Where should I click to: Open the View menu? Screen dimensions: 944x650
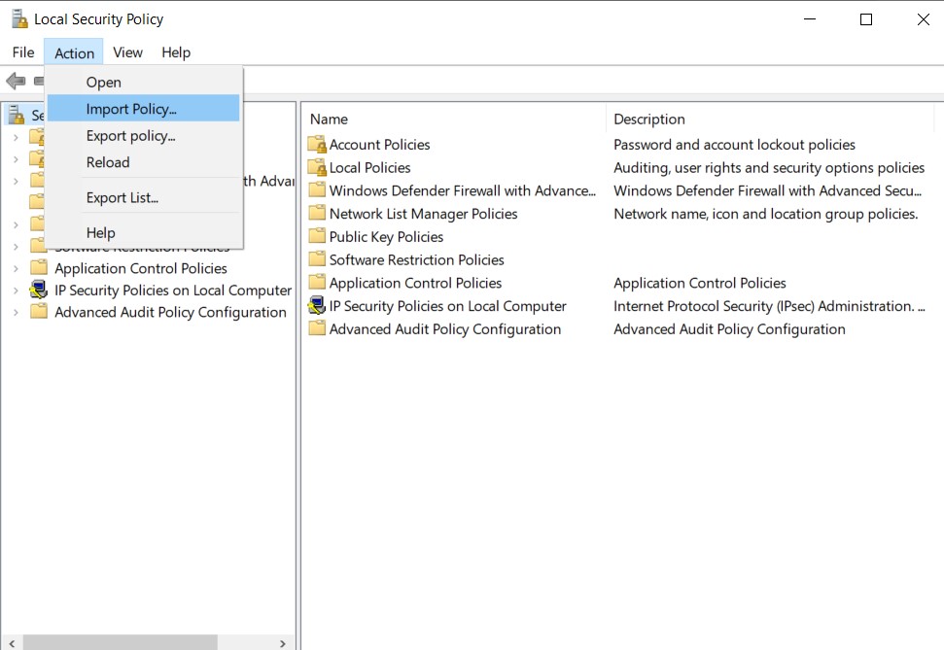(x=127, y=52)
